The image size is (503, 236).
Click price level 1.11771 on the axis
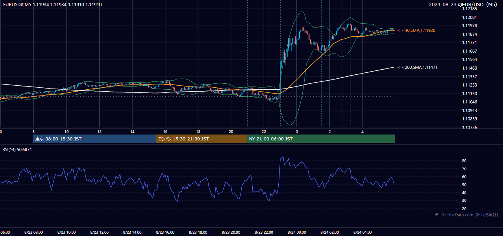pyautogui.click(x=469, y=42)
